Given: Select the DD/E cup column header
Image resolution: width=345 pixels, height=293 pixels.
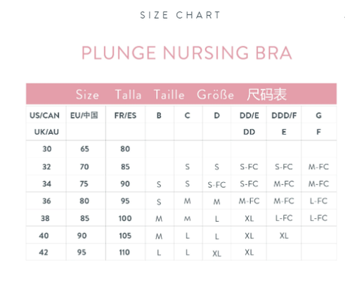Looking at the screenshot, I should (x=249, y=115).
